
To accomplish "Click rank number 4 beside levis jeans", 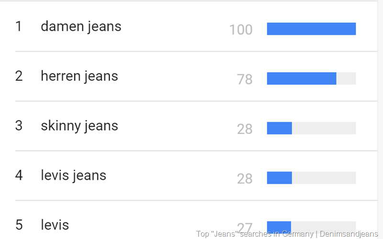I will coord(19,176).
